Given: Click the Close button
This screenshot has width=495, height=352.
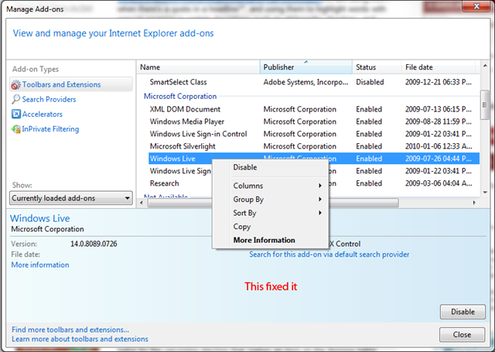Looking at the screenshot, I should point(462,334).
